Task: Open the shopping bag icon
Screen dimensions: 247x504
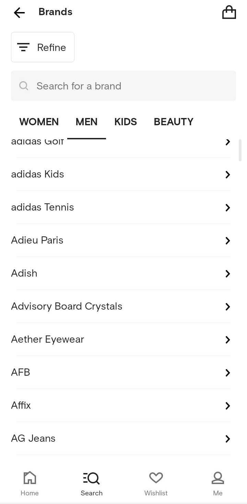Action: pos(229,13)
